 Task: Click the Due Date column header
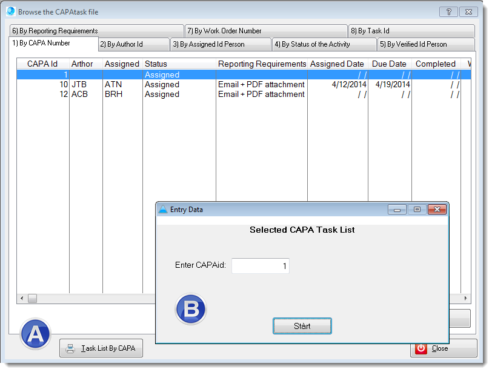tap(389, 64)
